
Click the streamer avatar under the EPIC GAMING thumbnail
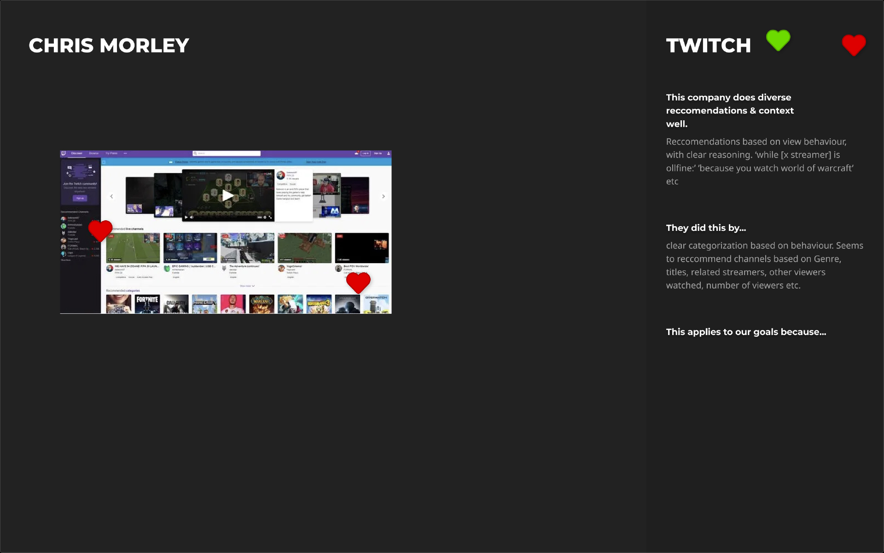point(167,269)
